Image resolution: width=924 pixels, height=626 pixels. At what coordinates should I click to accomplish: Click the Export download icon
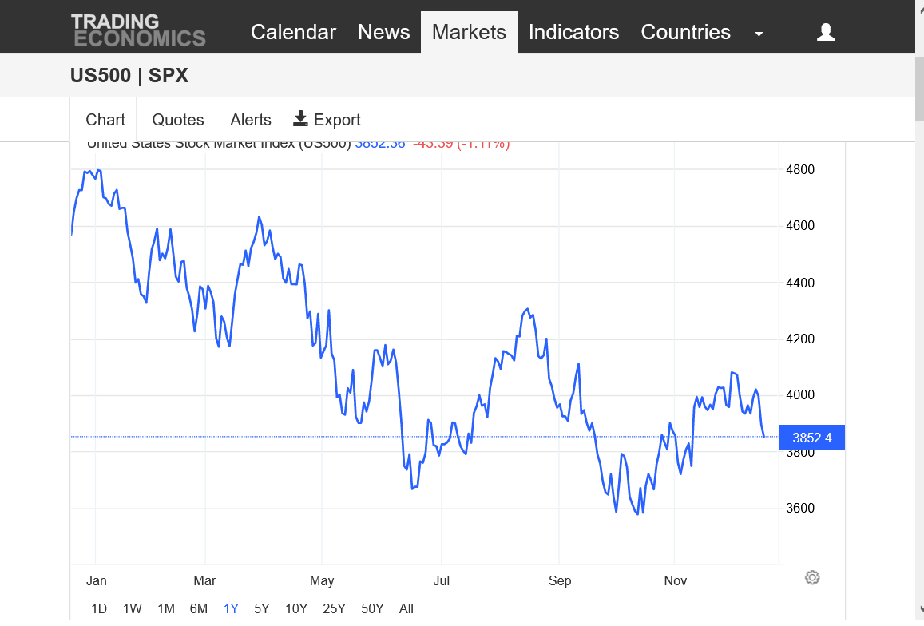coord(300,119)
